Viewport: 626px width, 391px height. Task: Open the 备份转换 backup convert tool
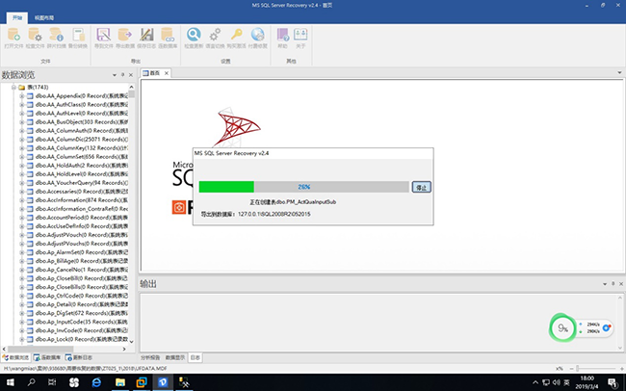78,38
